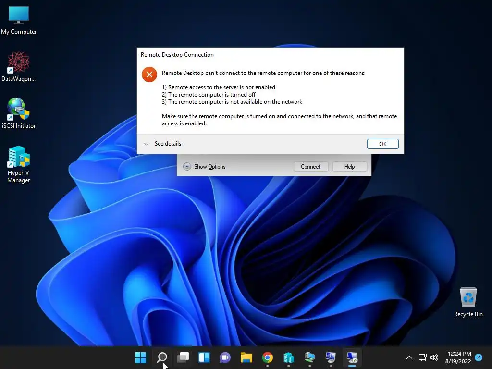Select the Hyper-V Manager desktop shortcut

19,164
